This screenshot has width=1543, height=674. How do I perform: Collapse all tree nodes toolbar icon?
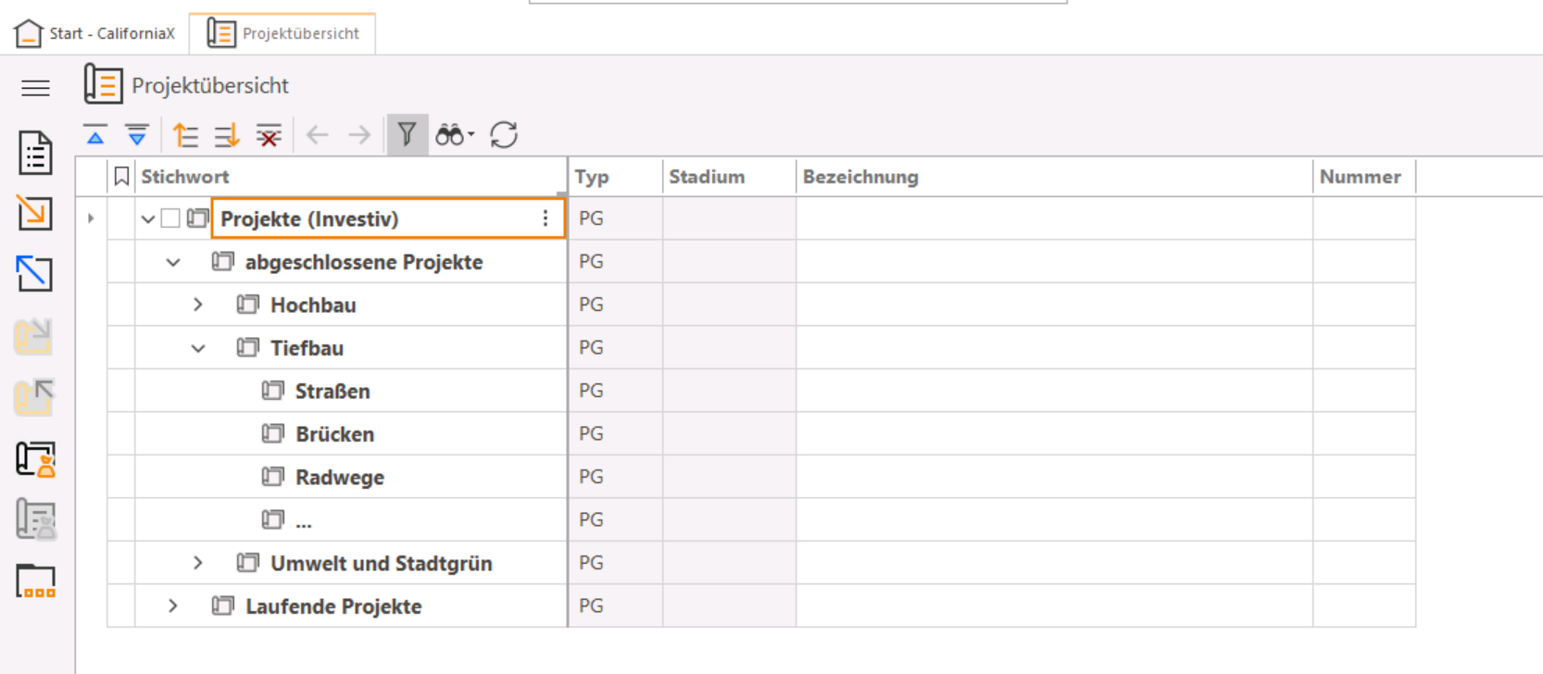pyautogui.click(x=95, y=135)
